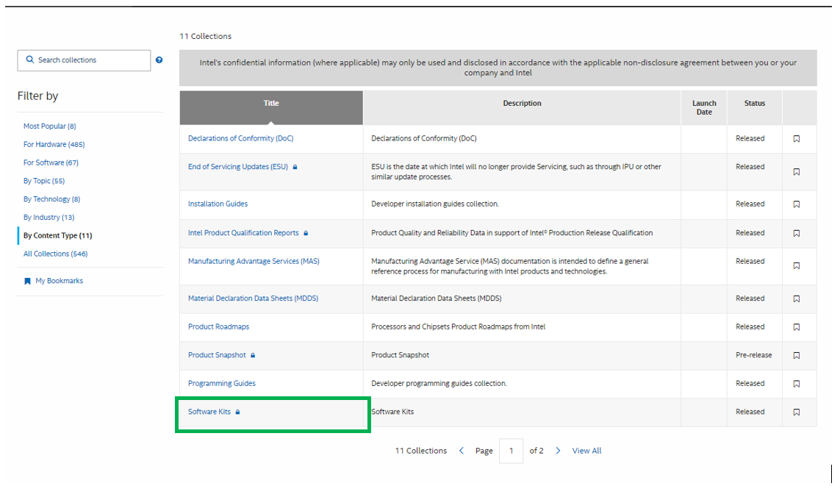Viewport: 840px width, 500px height.
Task: Click Released status in Software Kits row
Action: 750,412
